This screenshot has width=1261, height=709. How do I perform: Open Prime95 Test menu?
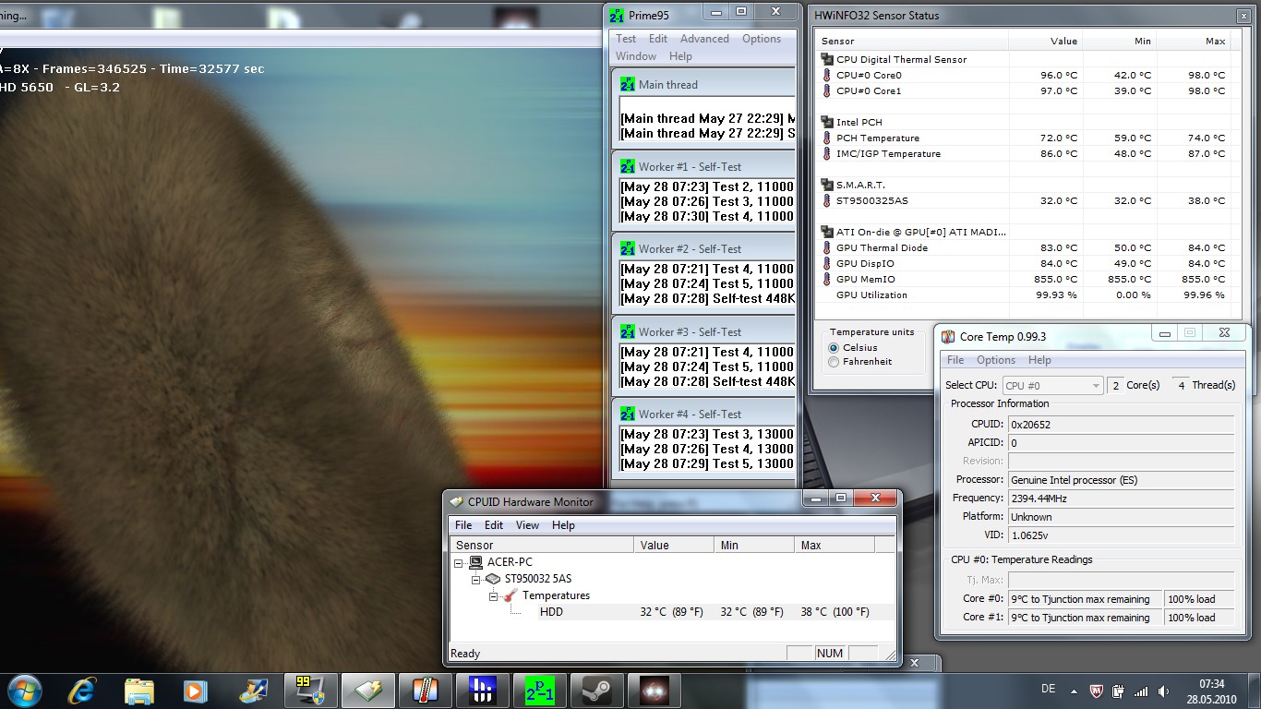click(x=626, y=39)
